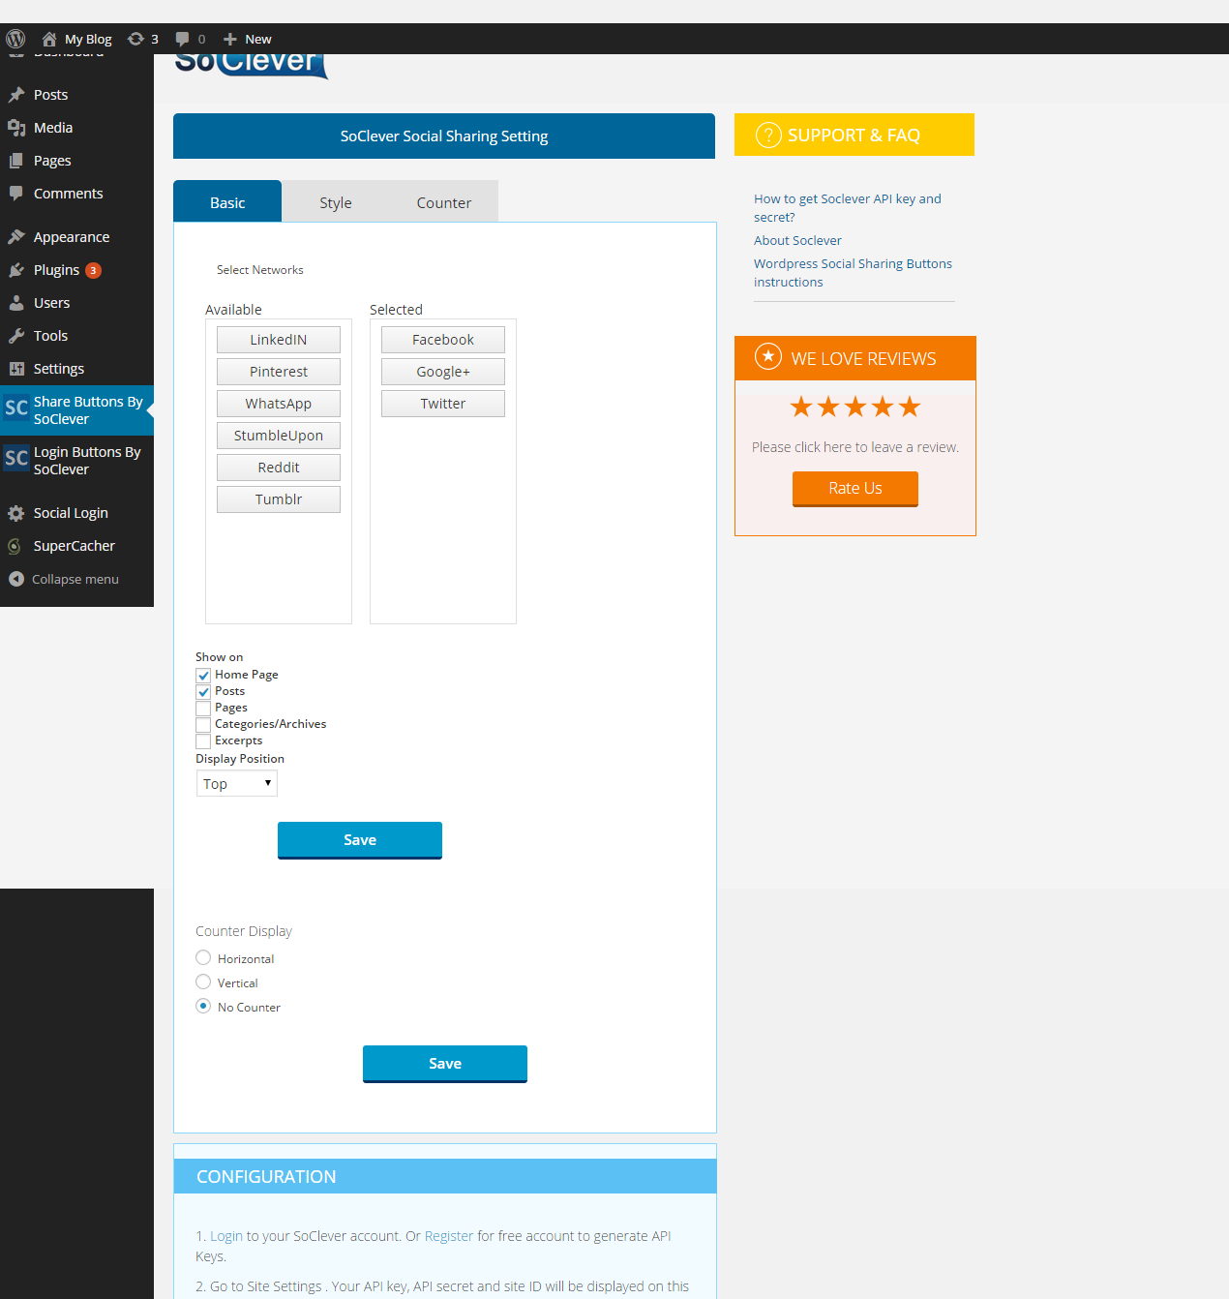Click the Social Login gear icon
The height and width of the screenshot is (1299, 1229).
[16, 513]
